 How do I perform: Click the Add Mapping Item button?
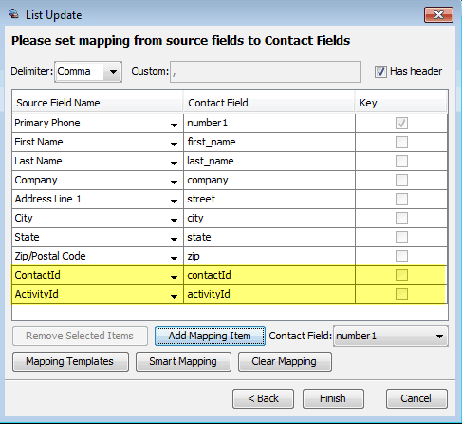point(210,336)
